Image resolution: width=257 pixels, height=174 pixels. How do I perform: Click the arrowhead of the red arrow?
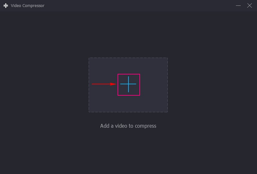[x=114, y=84]
